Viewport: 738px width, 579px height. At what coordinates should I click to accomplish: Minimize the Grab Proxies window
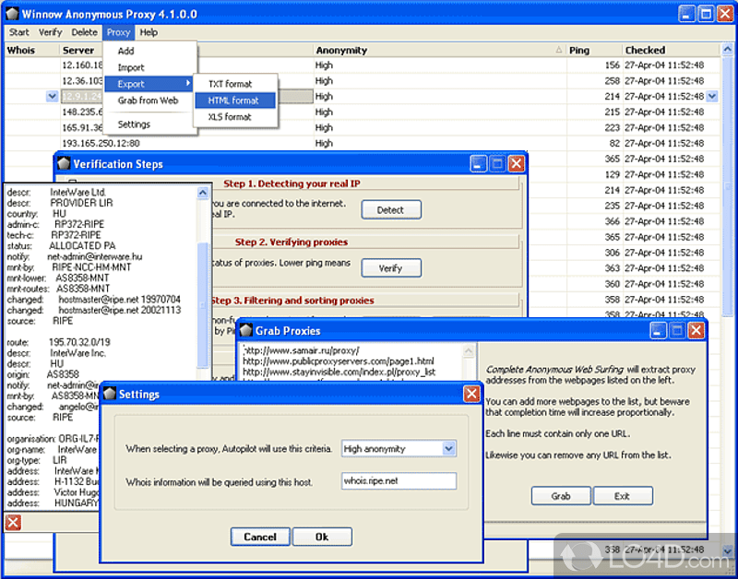click(658, 331)
